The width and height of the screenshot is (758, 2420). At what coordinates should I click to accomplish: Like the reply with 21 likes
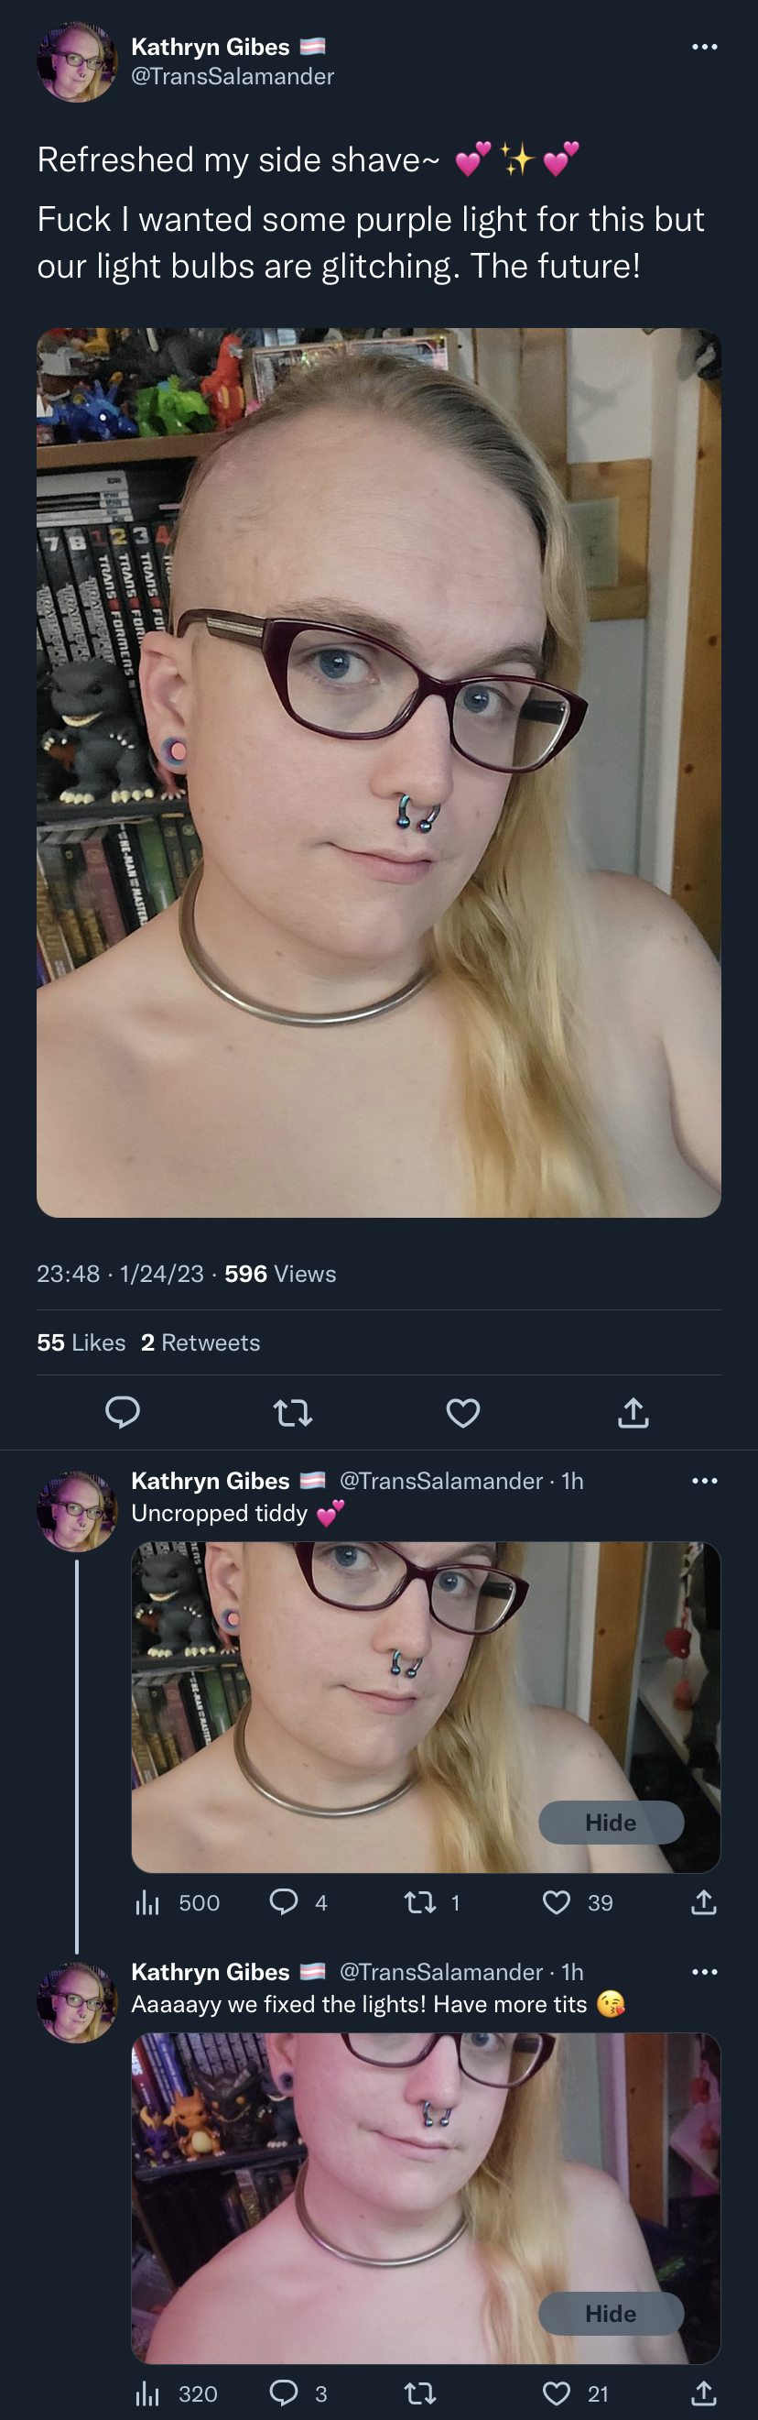576,2393
